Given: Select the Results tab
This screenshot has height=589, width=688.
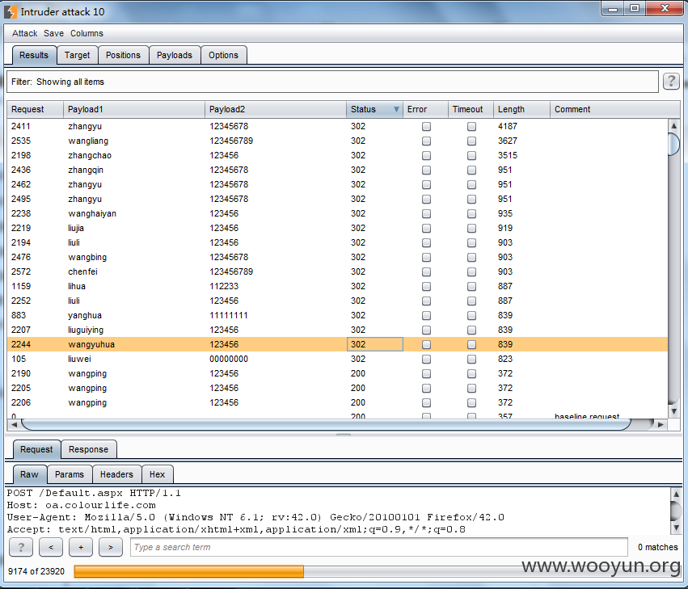Looking at the screenshot, I should 34,55.
